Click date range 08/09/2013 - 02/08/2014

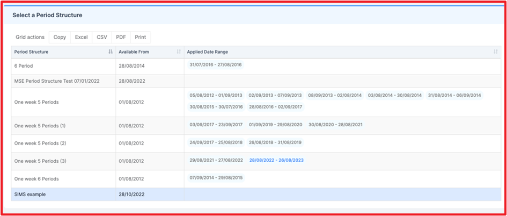pyautogui.click(x=335, y=96)
